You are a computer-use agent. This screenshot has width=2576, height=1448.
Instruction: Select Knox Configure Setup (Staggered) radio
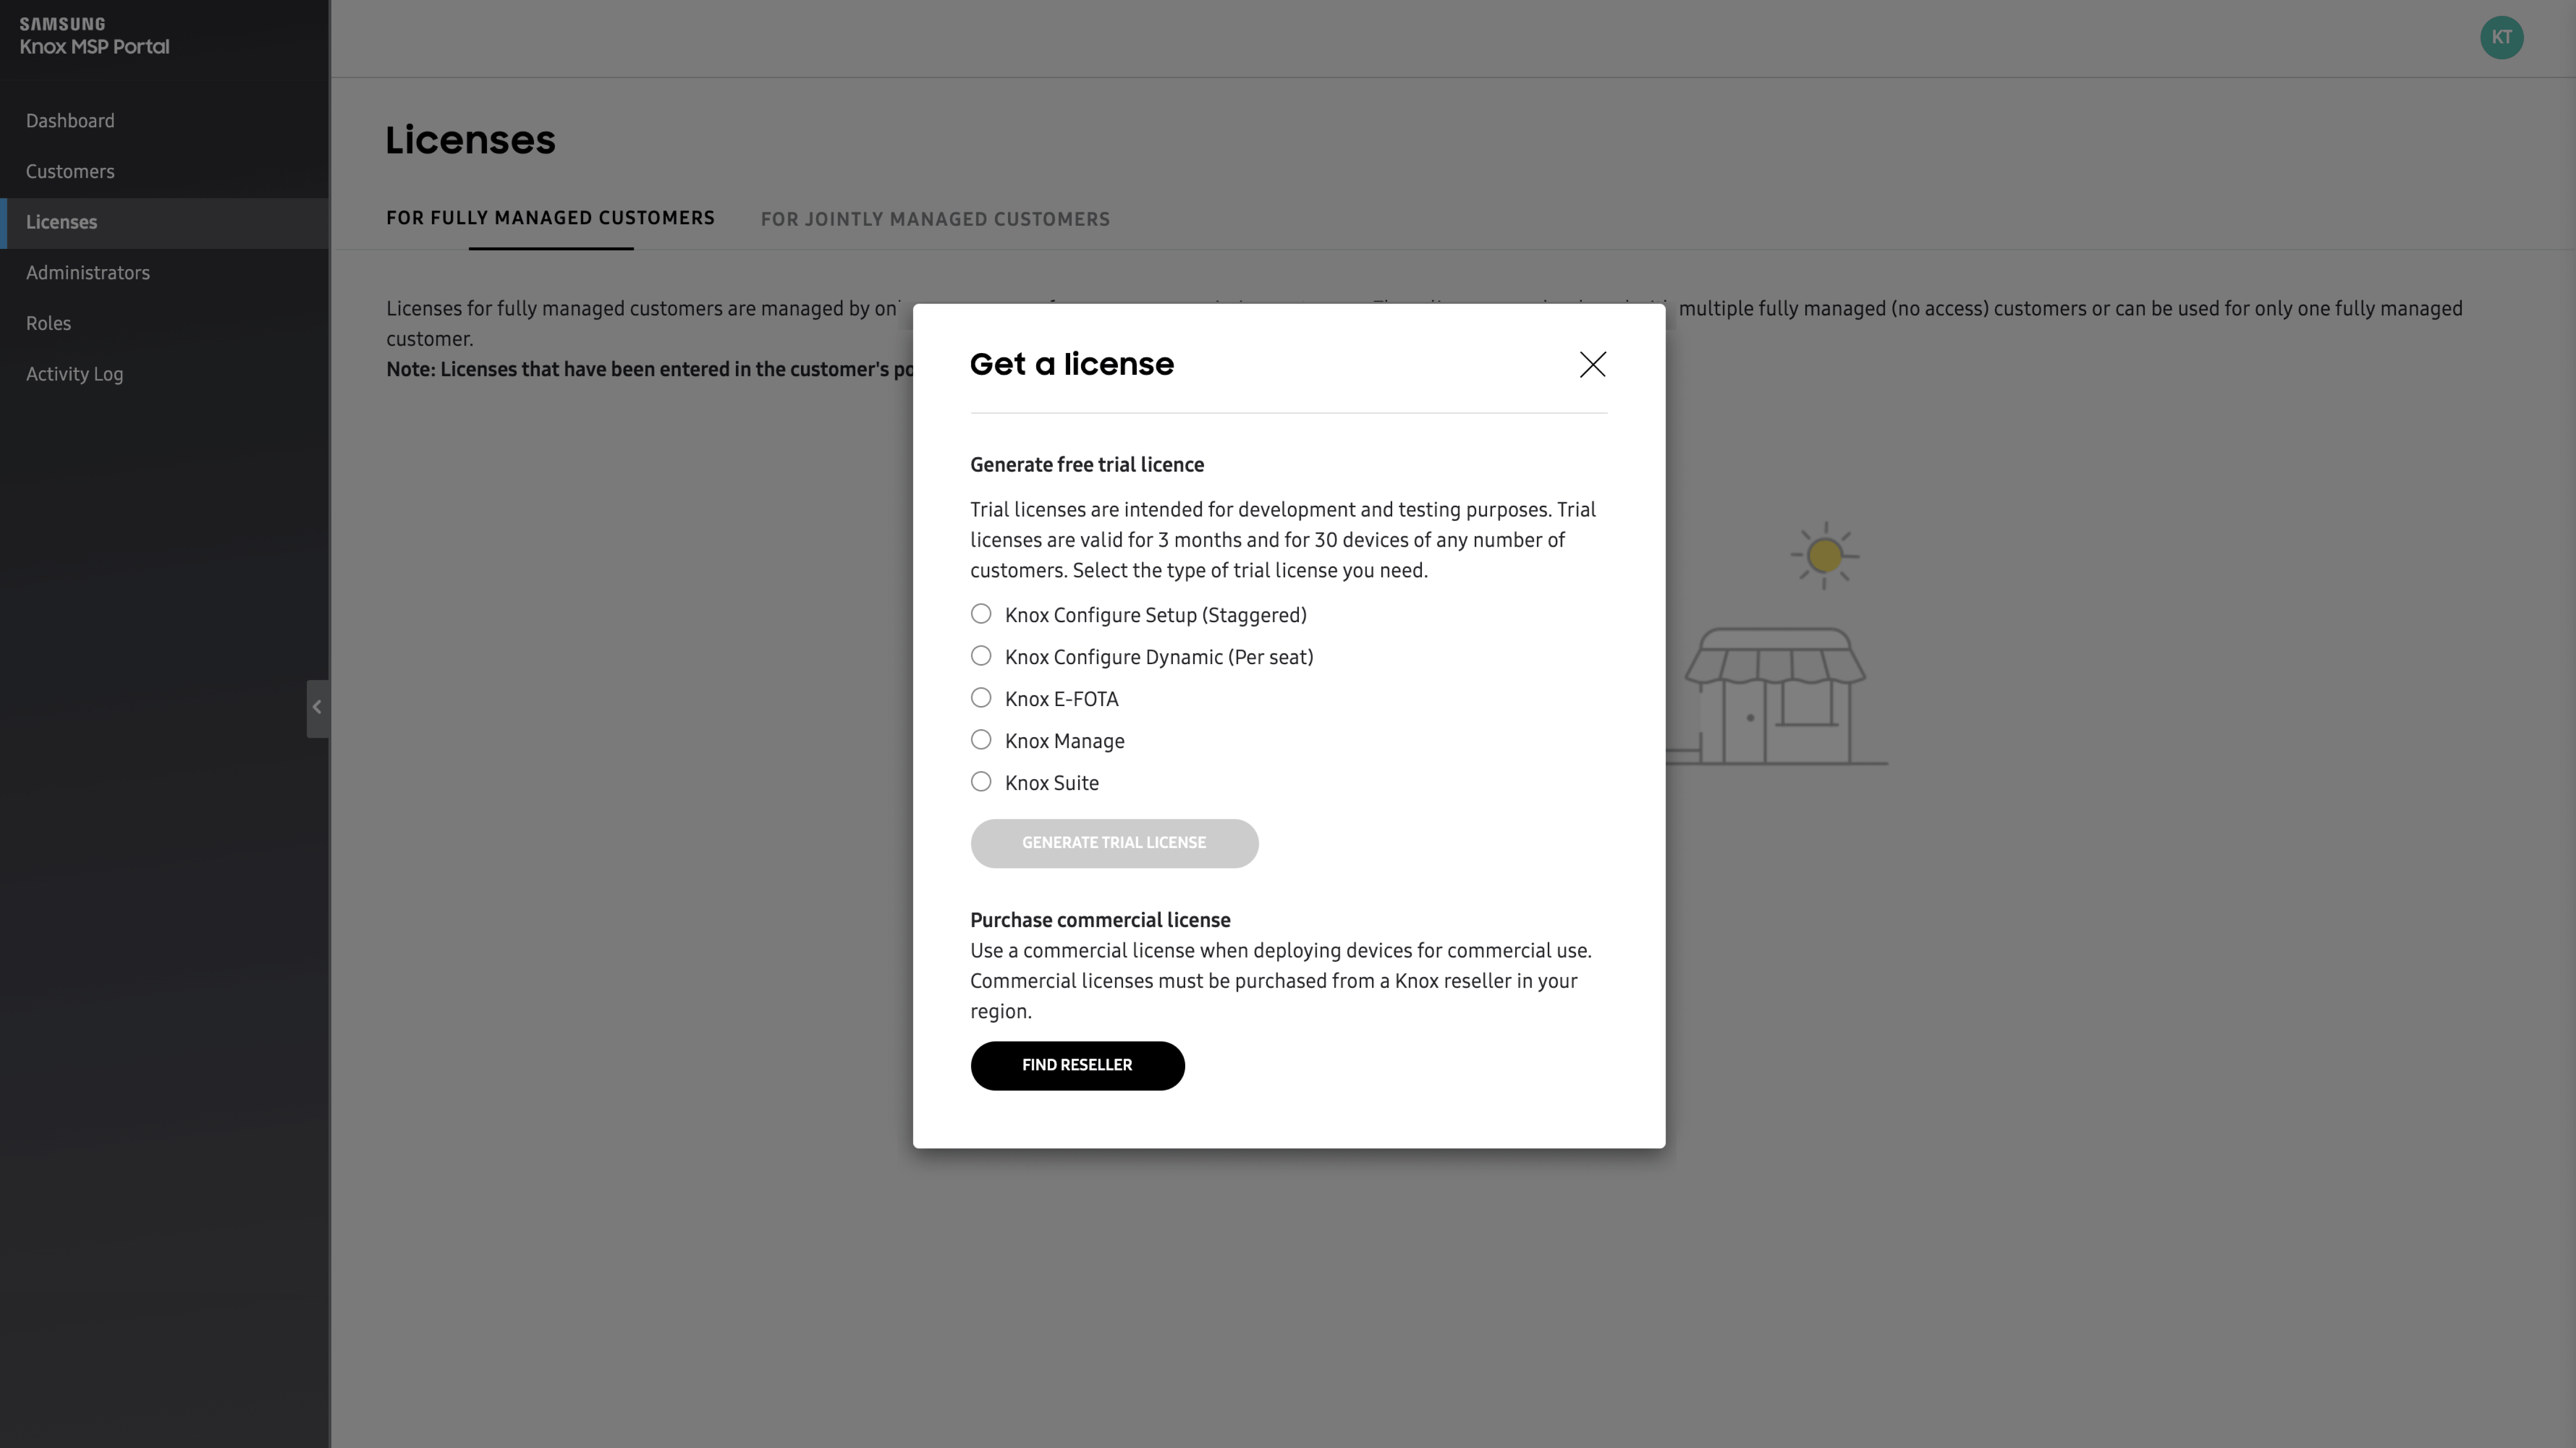tap(981, 614)
